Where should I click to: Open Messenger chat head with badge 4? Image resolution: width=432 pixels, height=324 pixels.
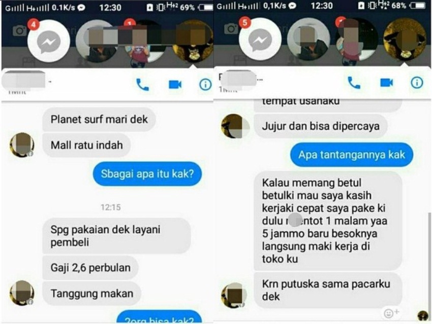(x=49, y=41)
